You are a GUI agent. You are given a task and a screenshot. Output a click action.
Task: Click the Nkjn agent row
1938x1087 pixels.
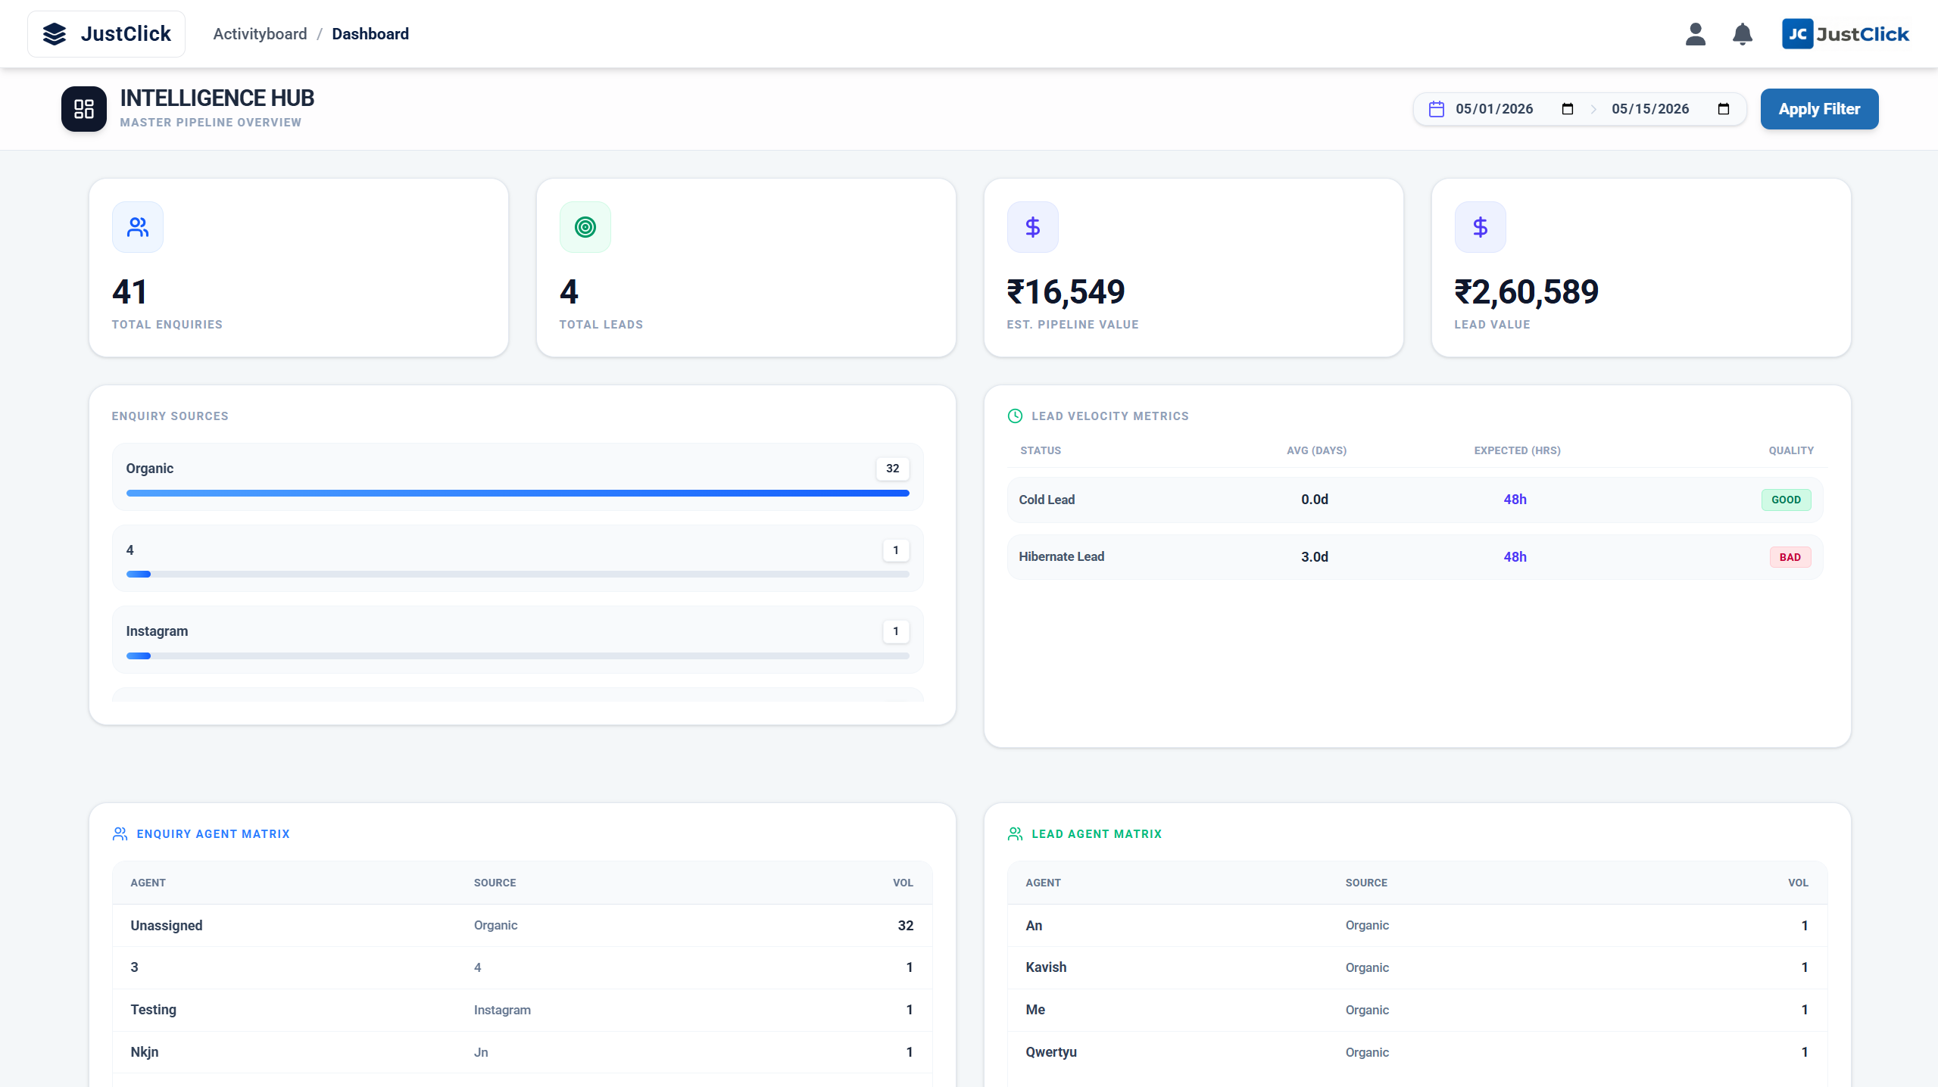tap(523, 1052)
